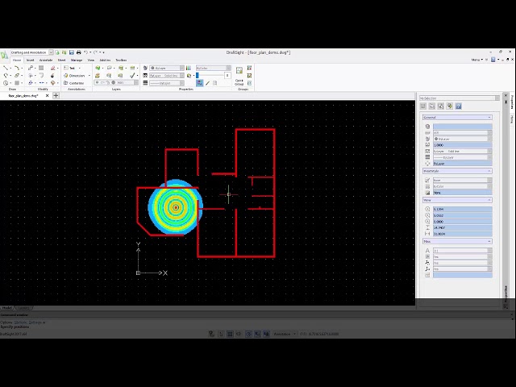
Task: Click the Pattern icon in Modify group
Action: click(x=41, y=68)
